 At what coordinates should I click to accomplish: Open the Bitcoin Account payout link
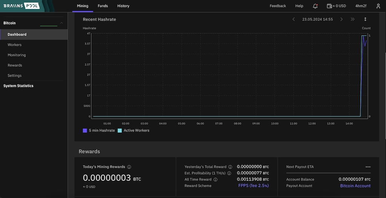[355, 186]
